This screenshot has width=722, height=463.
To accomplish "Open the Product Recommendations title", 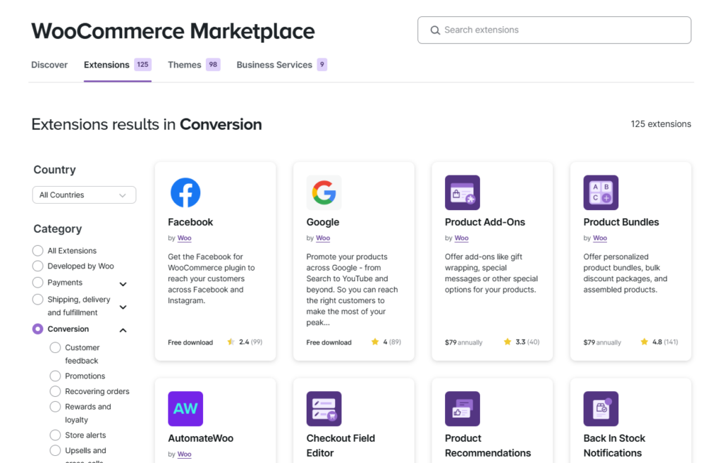I will [x=488, y=445].
